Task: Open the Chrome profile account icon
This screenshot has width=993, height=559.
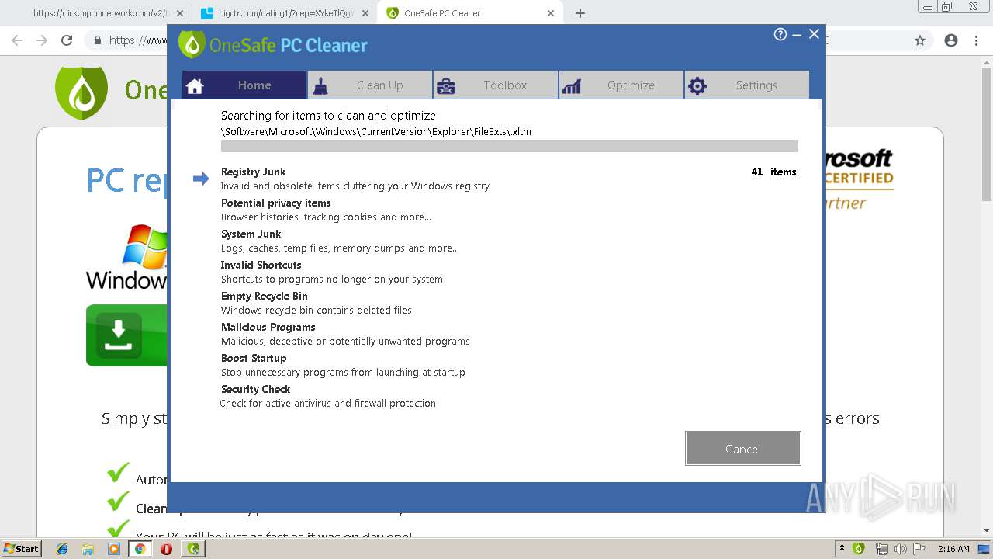Action: [951, 40]
